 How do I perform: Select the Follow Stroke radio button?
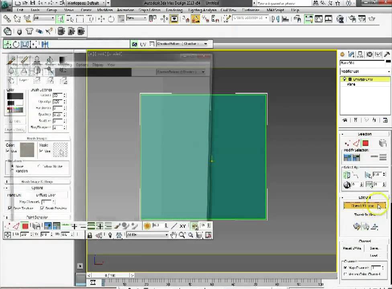click(39, 166)
